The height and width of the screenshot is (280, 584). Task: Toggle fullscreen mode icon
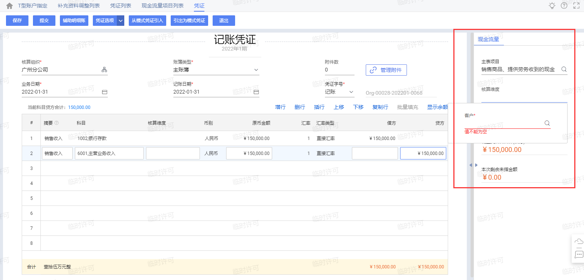(577, 6)
